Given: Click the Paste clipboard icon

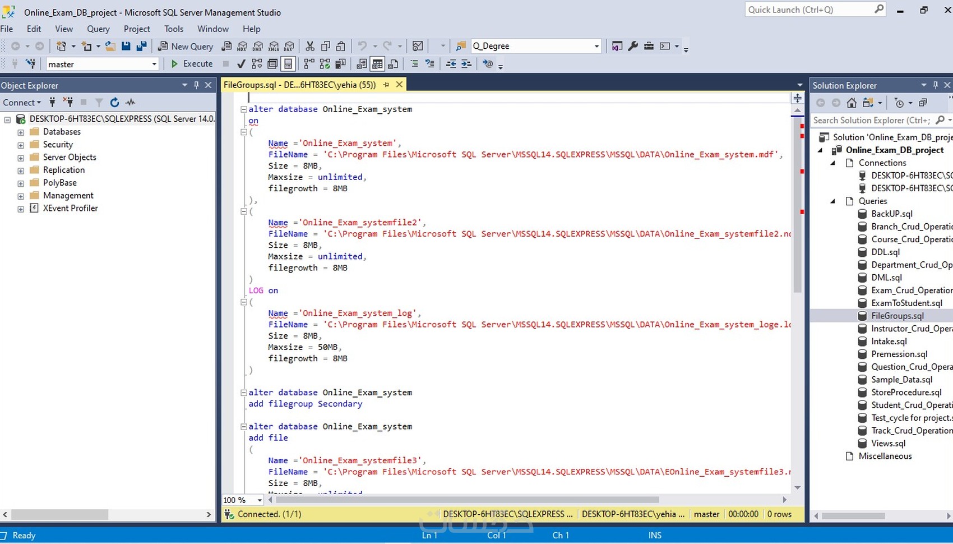Looking at the screenshot, I should 340,46.
